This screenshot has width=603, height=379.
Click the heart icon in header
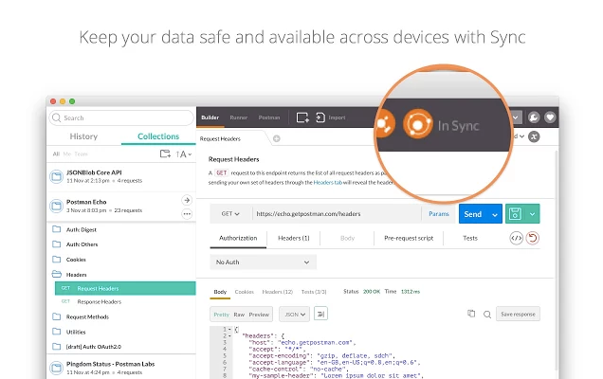click(x=550, y=117)
